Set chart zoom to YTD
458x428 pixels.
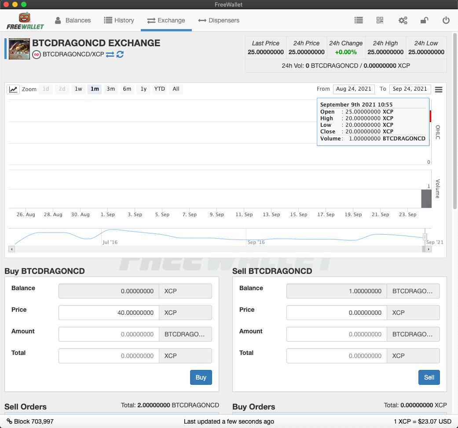(159, 89)
